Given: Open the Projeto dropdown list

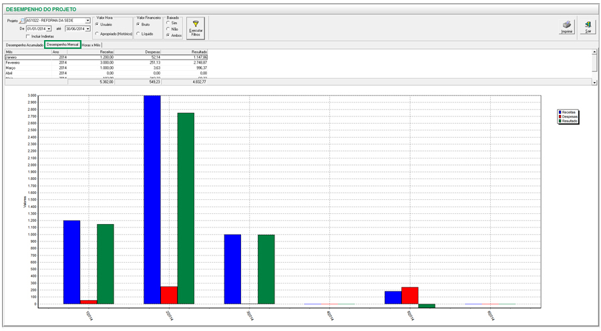Looking at the screenshot, I should pyautogui.click(x=87, y=21).
